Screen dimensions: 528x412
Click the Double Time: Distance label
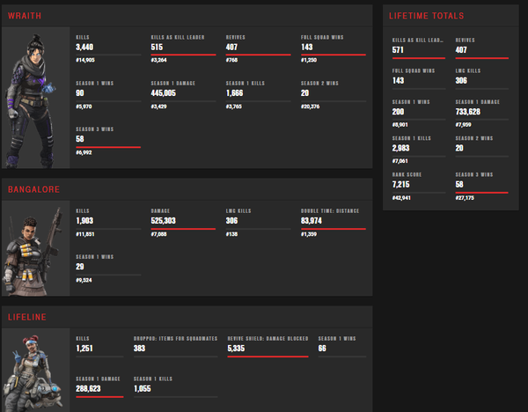pos(330,211)
